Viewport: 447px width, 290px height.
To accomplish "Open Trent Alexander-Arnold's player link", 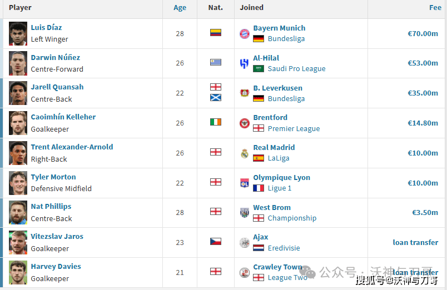I will point(72,147).
